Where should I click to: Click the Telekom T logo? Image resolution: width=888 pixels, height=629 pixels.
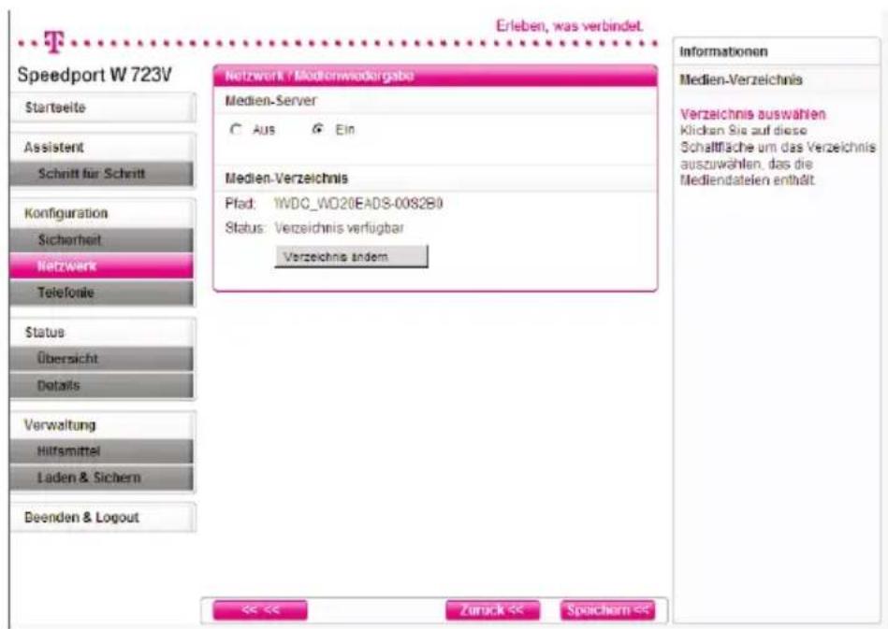[53, 42]
